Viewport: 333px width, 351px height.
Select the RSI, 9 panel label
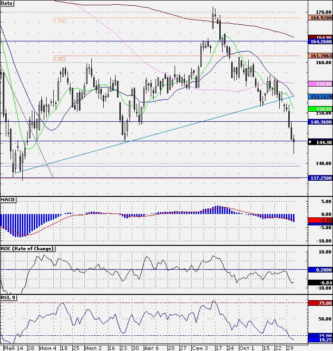tap(8, 298)
